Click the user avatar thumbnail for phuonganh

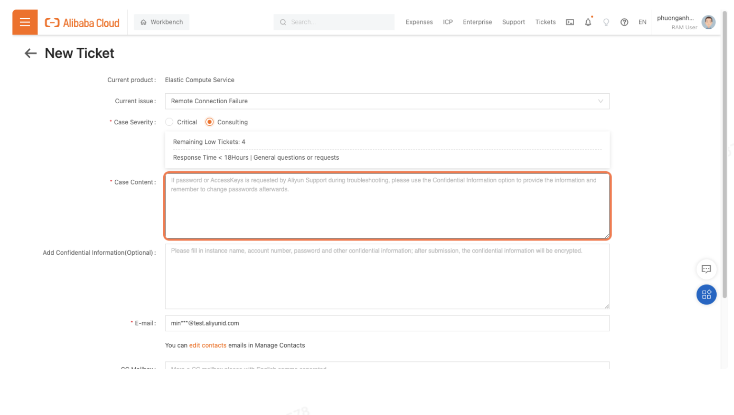tap(708, 22)
